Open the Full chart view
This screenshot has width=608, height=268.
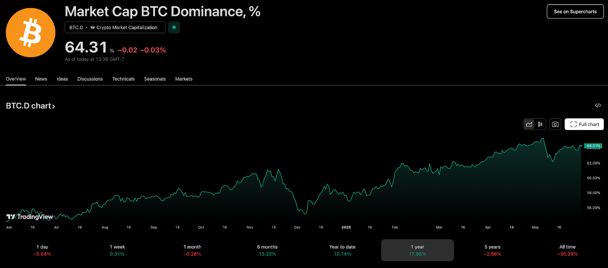pyautogui.click(x=584, y=124)
